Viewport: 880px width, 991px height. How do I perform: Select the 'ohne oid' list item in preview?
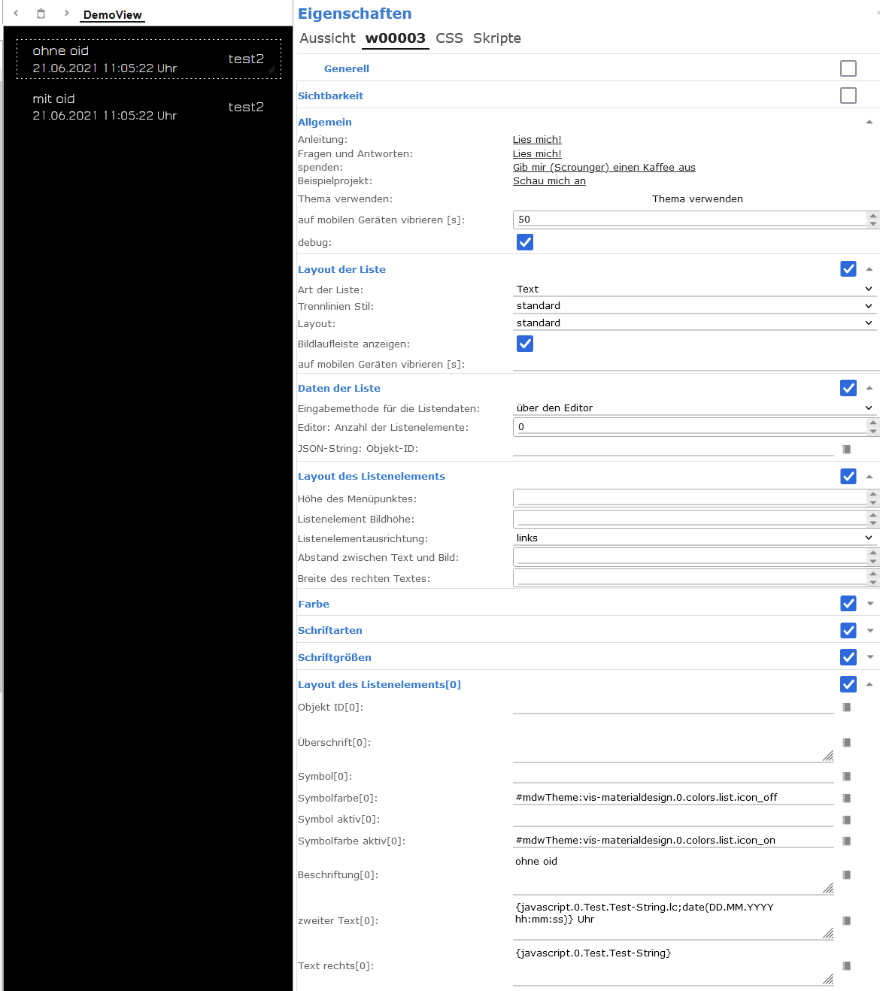(x=149, y=59)
